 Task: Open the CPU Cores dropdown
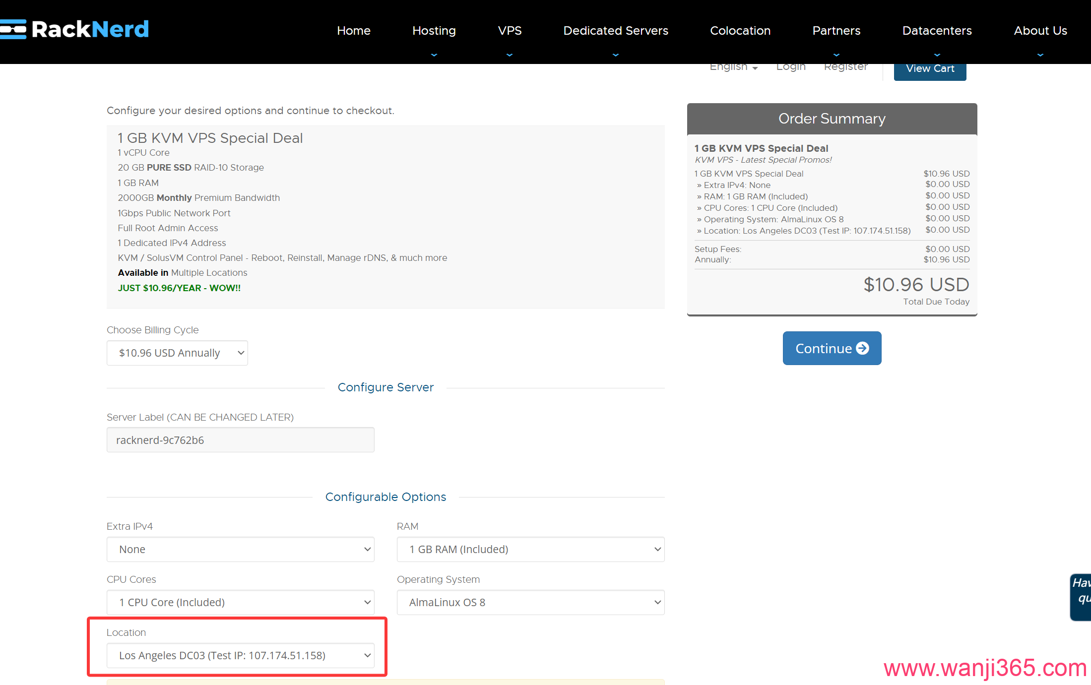coord(241,602)
